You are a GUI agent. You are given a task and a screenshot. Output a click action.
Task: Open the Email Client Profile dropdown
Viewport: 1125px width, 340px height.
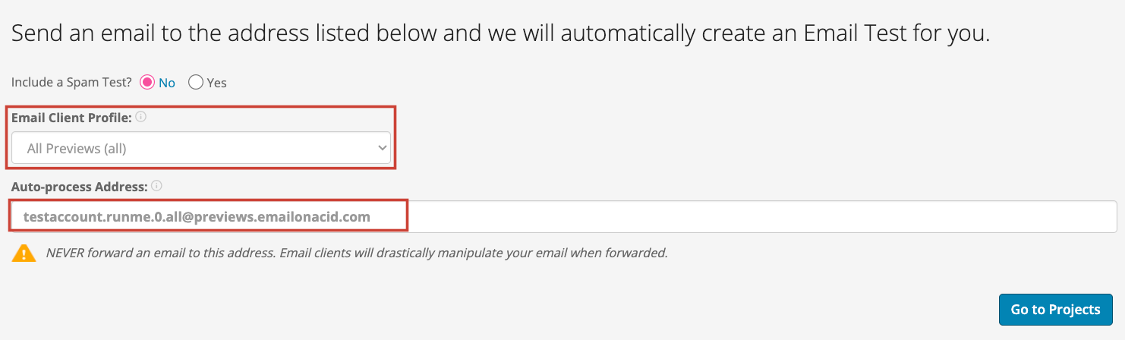pos(200,148)
